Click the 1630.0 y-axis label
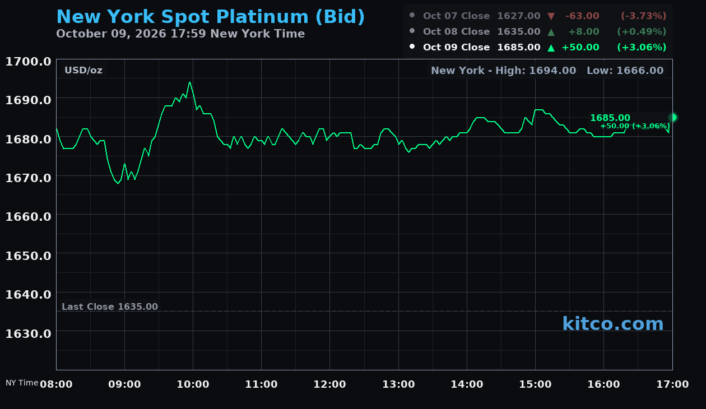The image size is (706, 409). pyautogui.click(x=29, y=333)
